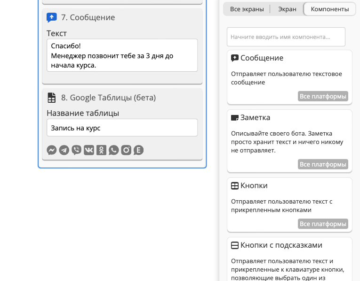The height and width of the screenshot is (281, 360).
Task: Click the E chat platform icon
Action: [138, 150]
